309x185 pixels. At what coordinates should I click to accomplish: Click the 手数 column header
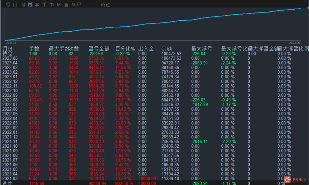tap(34, 49)
